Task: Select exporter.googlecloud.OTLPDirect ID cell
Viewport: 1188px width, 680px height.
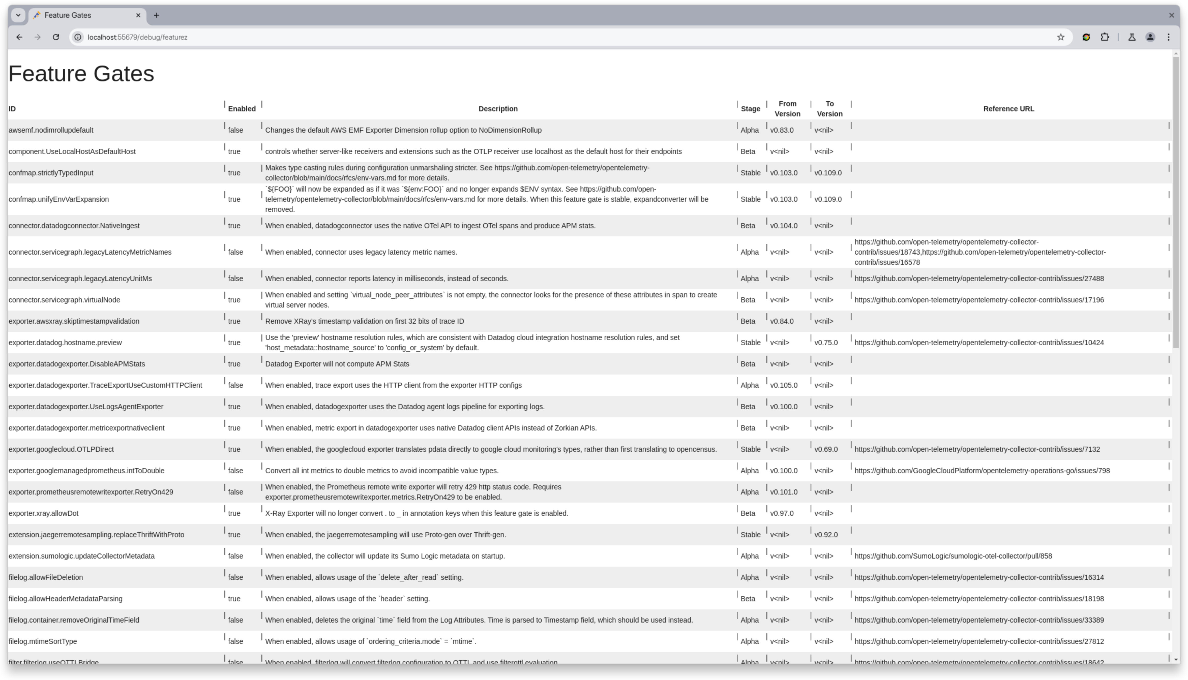Action: [61, 450]
